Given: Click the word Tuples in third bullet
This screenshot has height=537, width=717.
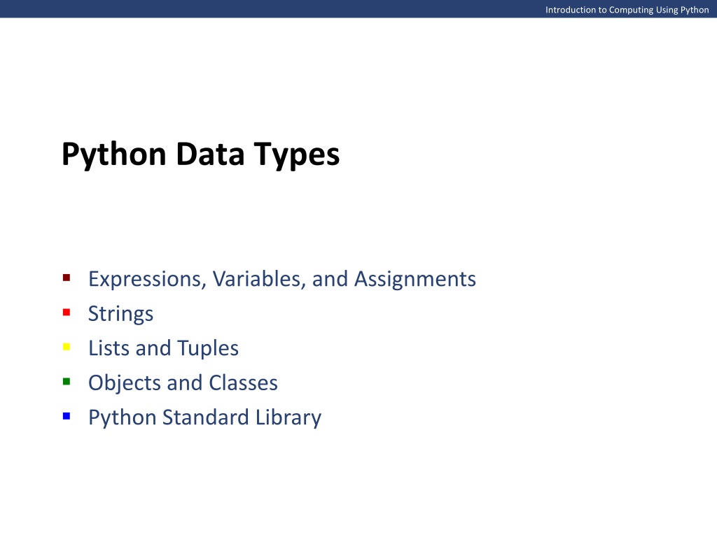Looking at the screenshot, I should (x=208, y=349).
